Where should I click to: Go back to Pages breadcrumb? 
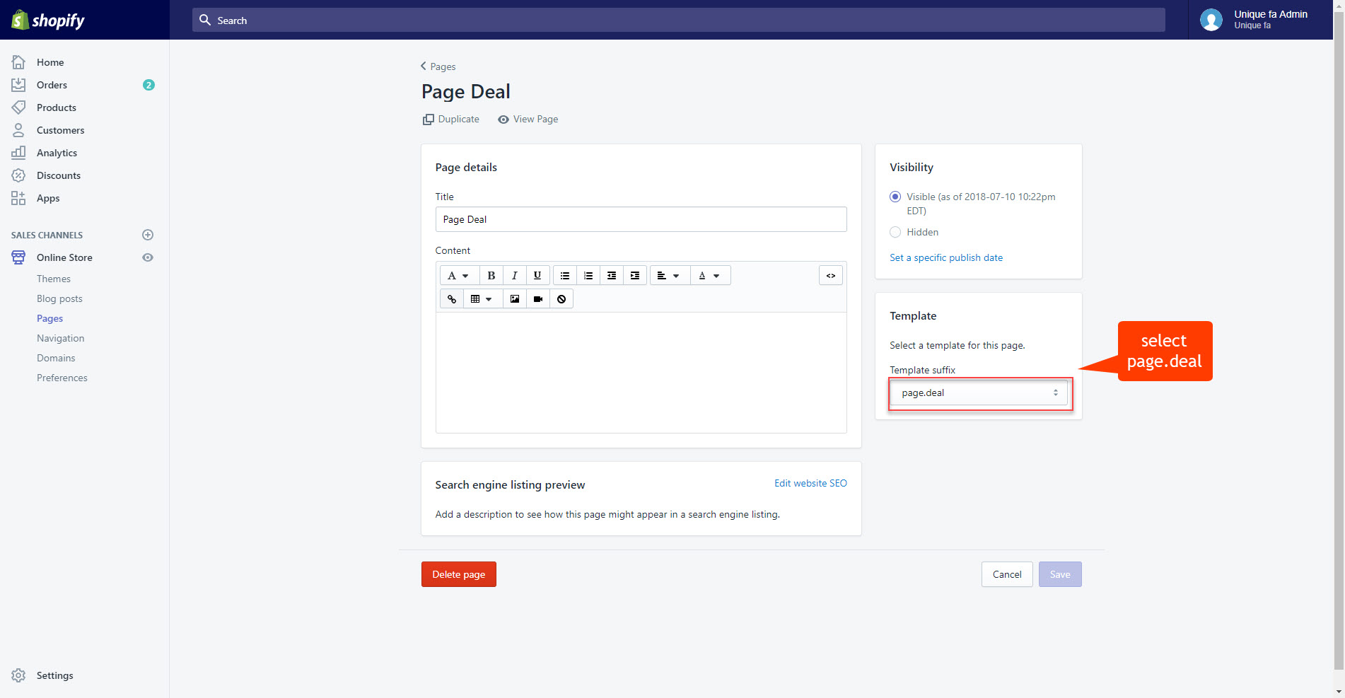438,66
